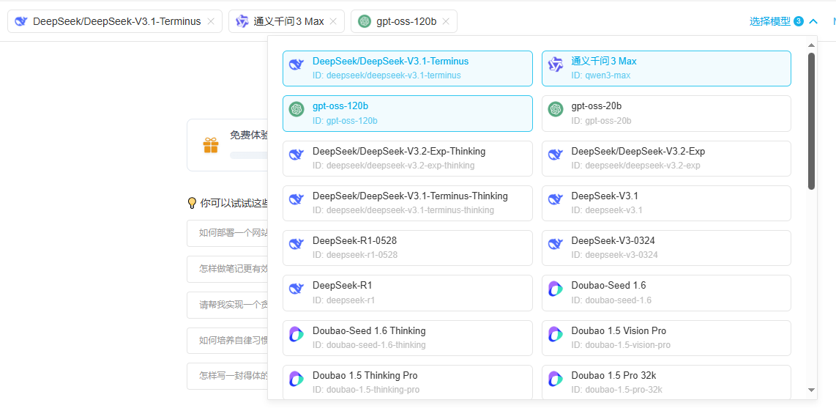836x411 pixels.
Task: Click the gift box icon beside 免费体验
Action: pos(211,145)
